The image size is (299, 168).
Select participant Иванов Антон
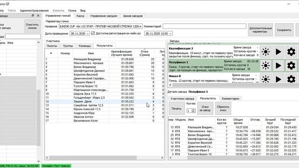click(105, 117)
